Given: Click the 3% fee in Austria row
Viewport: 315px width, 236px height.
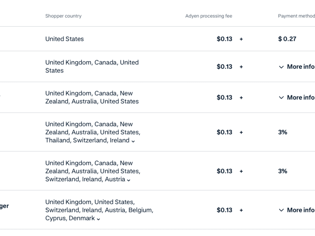Looking at the screenshot, I should pos(282,171).
